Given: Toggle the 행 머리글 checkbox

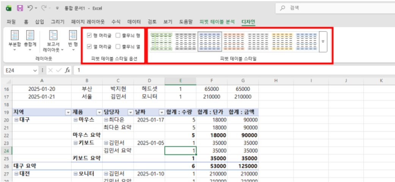Looking at the screenshot, I should (x=89, y=36).
